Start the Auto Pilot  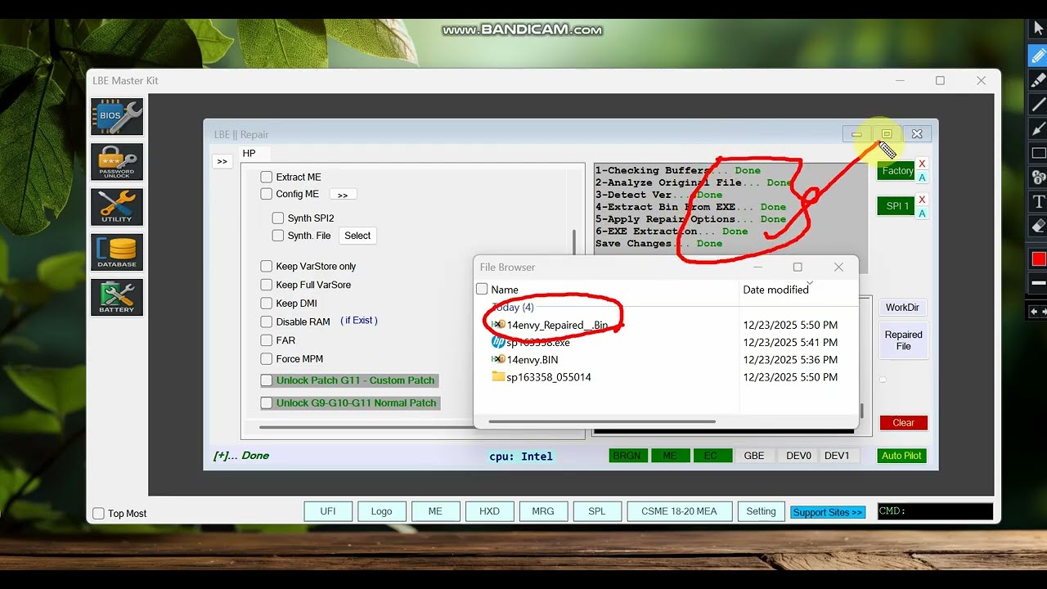click(901, 456)
